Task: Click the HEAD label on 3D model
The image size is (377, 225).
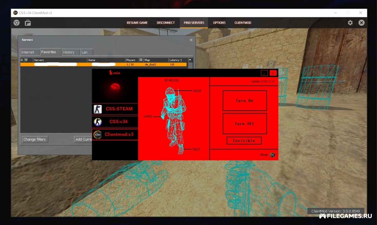Action: pyautogui.click(x=197, y=91)
